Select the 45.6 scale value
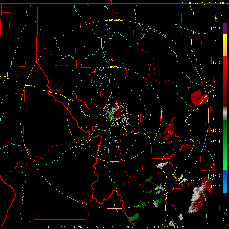The width and height of the screenshot is (229, 229). tap(217, 74)
